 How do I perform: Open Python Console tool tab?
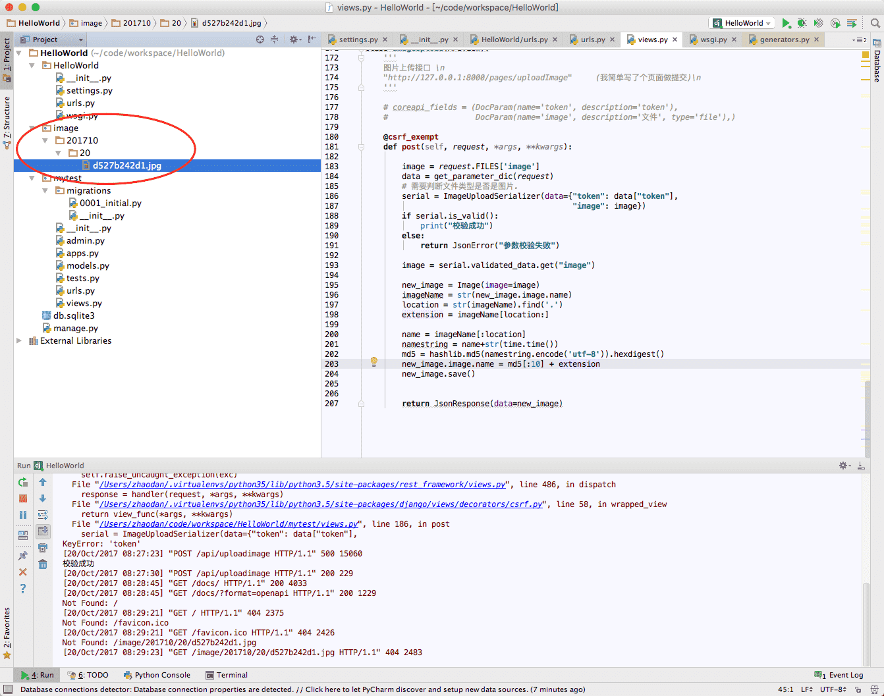pyautogui.click(x=157, y=675)
